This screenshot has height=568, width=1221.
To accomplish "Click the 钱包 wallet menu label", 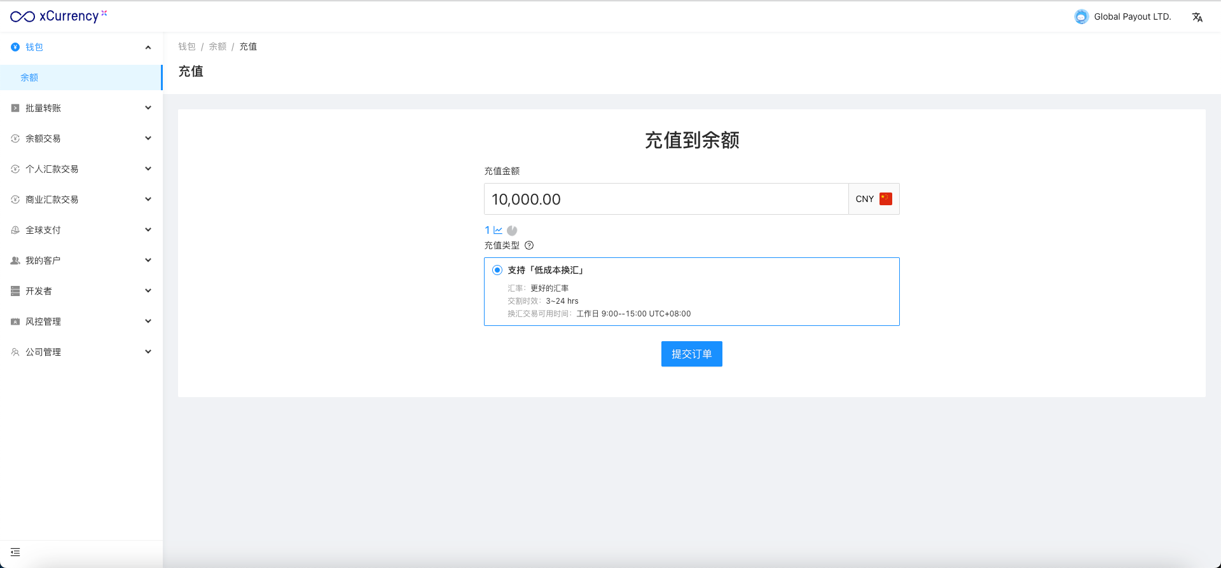I will [x=34, y=47].
